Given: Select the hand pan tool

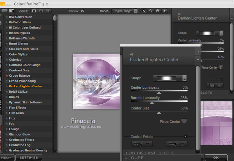Looking at the screenshot, I should (157, 11).
